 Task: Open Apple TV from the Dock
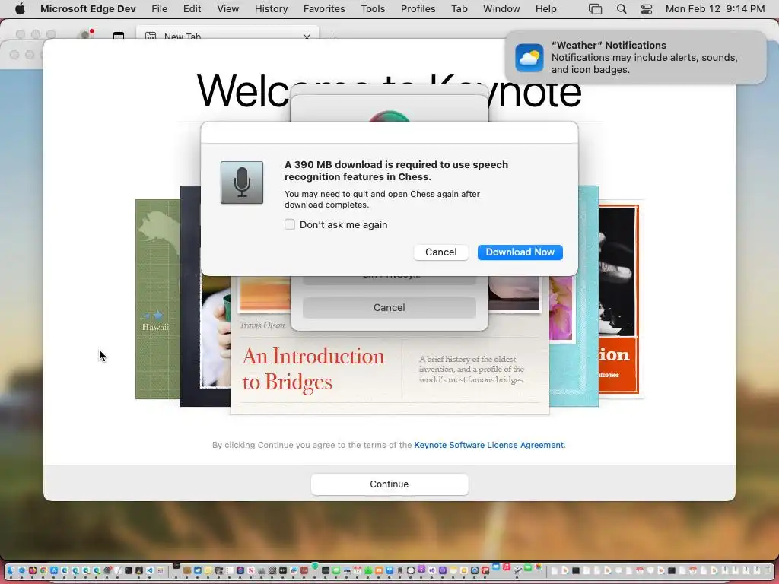283,570
